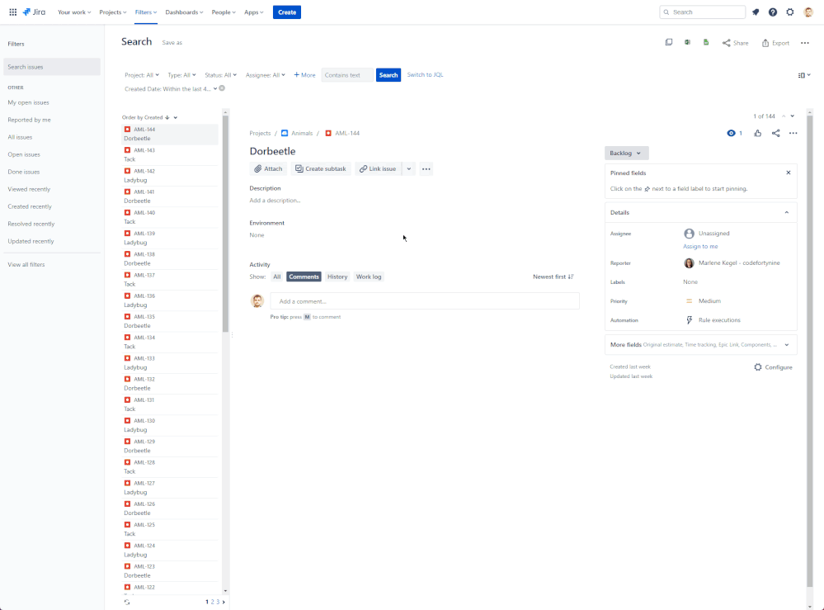Expand the Assignee: All filter dropdown
824x610 pixels.
(x=266, y=75)
